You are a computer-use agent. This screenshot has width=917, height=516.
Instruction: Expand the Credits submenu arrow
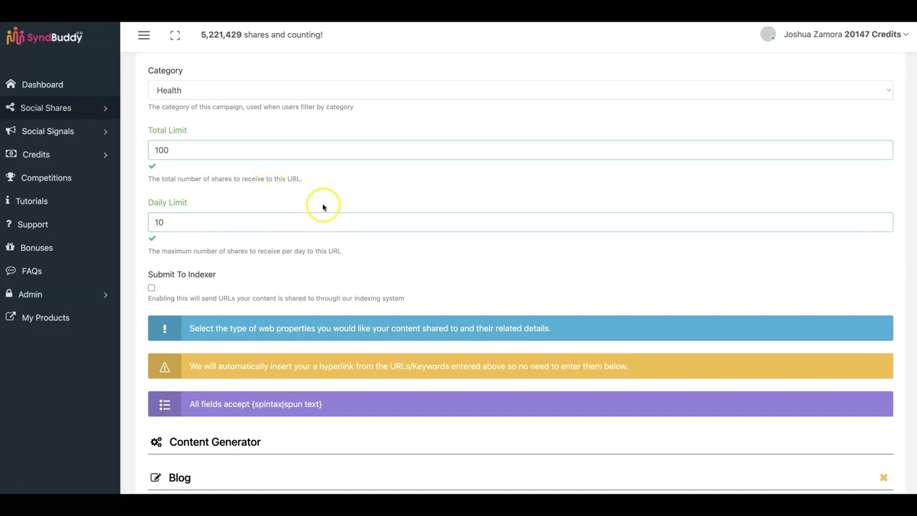click(105, 155)
